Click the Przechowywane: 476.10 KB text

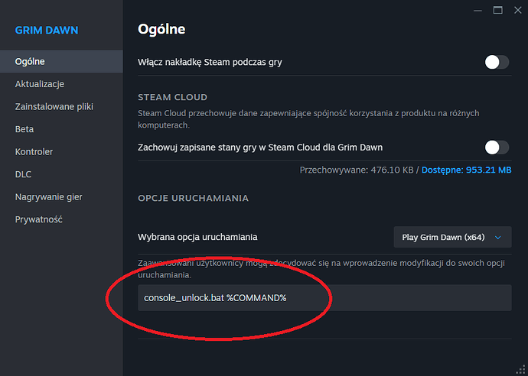coord(357,170)
